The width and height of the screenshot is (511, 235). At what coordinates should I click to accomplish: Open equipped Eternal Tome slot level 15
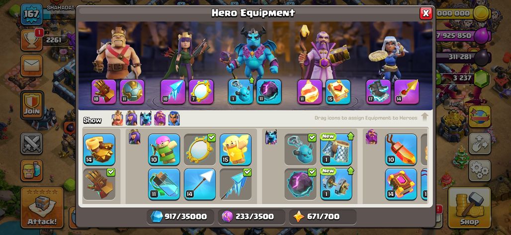[x=338, y=92]
